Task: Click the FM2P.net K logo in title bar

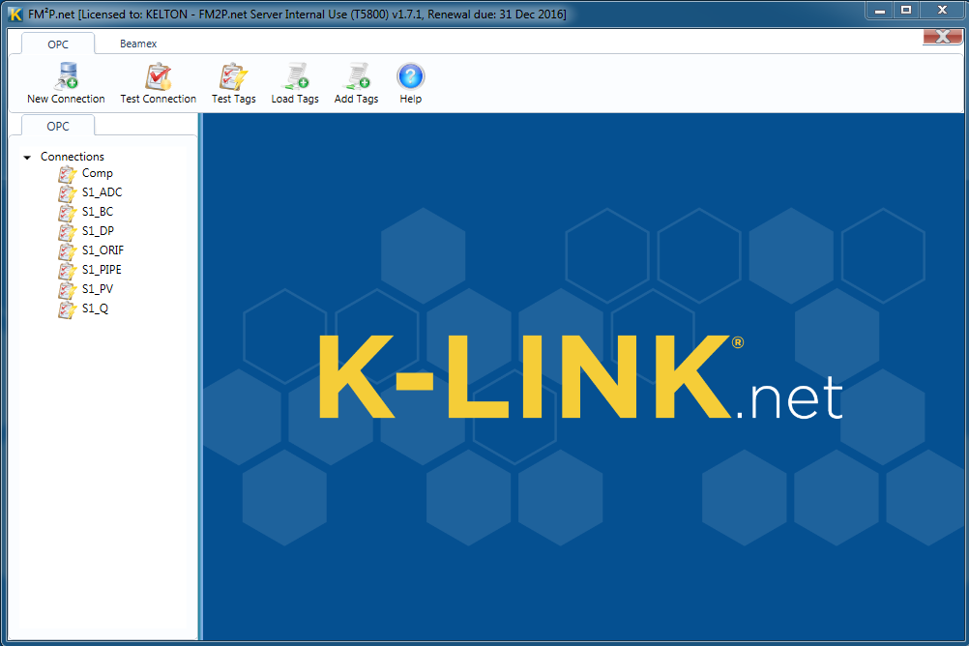Action: click(15, 14)
